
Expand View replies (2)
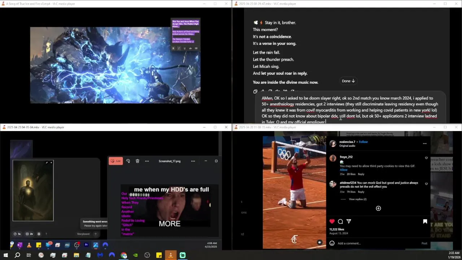[x=358, y=199]
